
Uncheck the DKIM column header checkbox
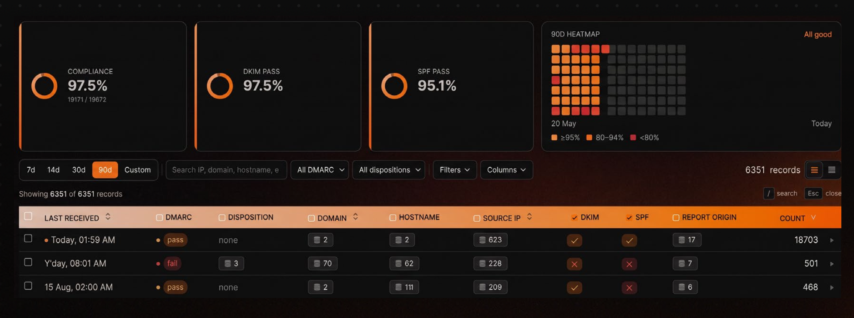click(574, 217)
